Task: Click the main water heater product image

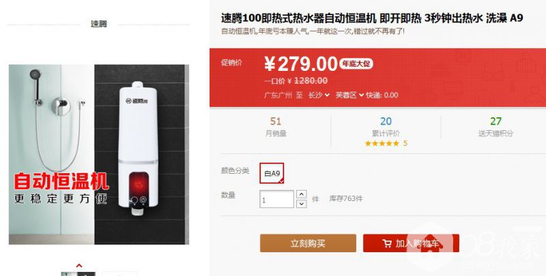Action: 99,154
